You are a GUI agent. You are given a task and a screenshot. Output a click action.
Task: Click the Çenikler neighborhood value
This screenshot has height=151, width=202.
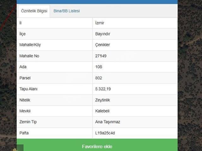click(103, 45)
